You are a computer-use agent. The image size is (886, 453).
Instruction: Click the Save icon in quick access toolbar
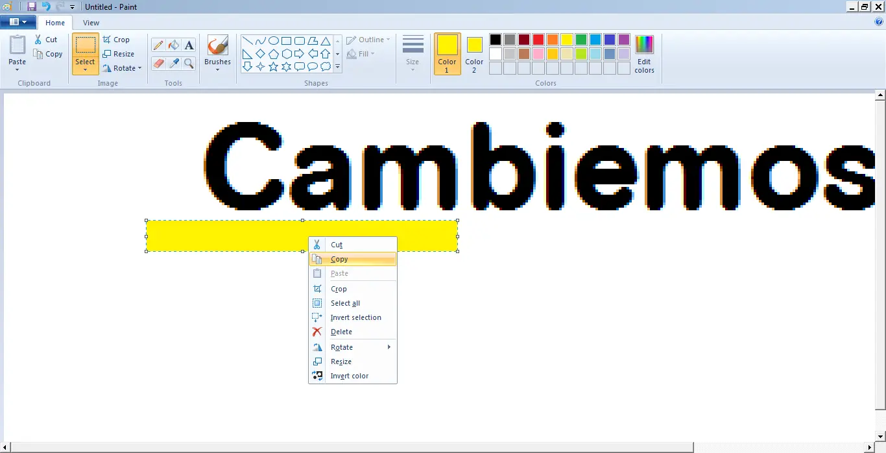point(31,6)
